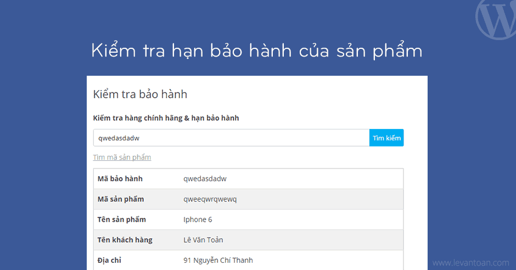Select the Tên khách hàng row label
Image resolution: width=516 pixels, height=270 pixels.
[x=125, y=240]
